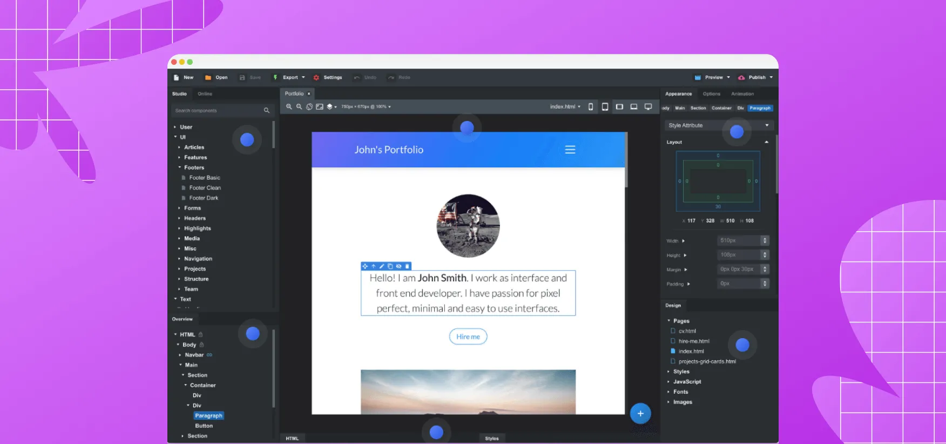This screenshot has width=946, height=444.
Task: Open the HTML bottom panel tab
Action: (292, 439)
